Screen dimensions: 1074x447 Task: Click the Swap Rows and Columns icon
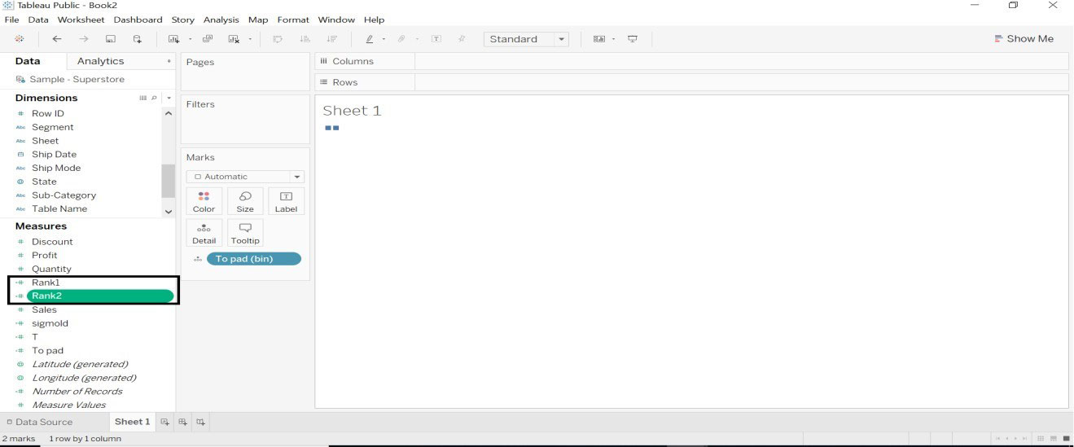(277, 39)
